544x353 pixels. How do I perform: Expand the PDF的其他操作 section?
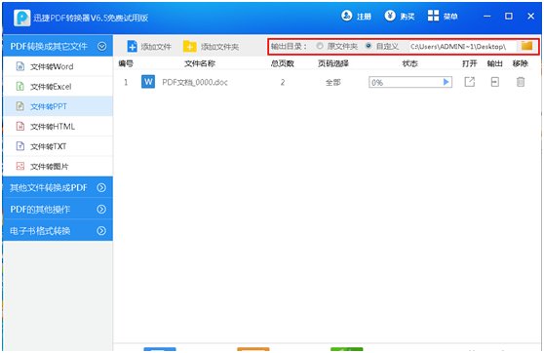[58, 209]
